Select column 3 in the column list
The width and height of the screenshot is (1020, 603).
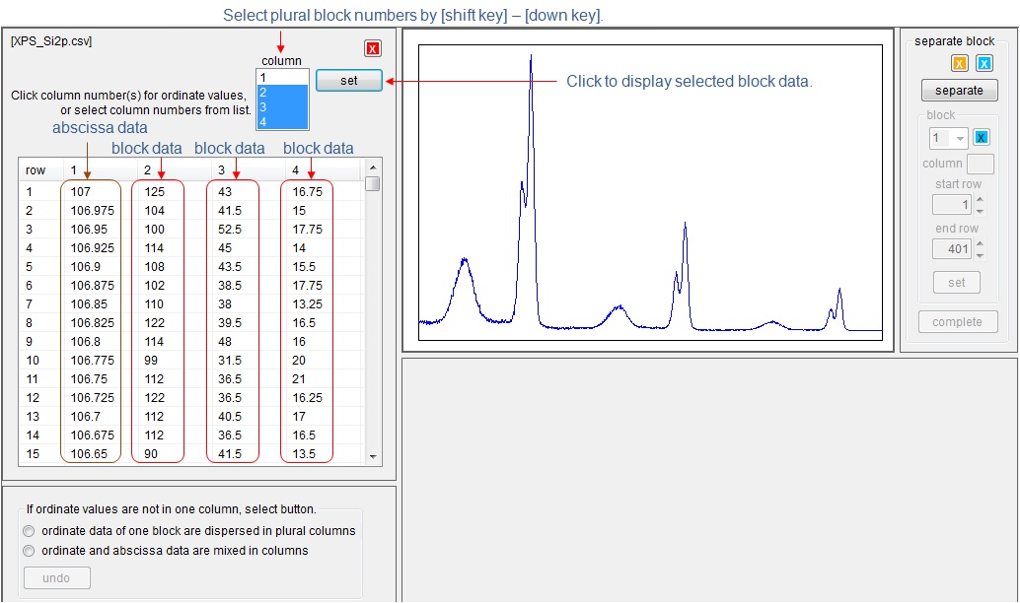point(281,106)
